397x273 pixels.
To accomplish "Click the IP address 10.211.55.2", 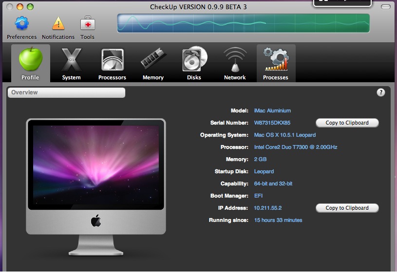I will point(267,208).
